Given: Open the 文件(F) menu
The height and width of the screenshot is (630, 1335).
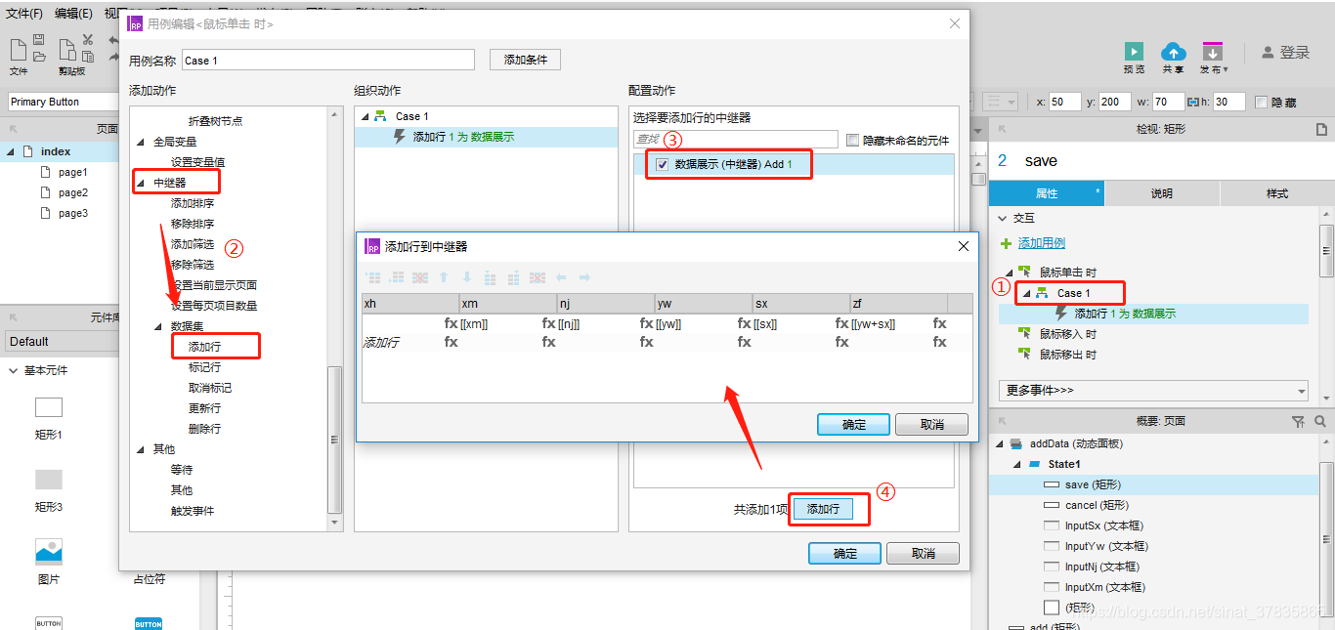Looking at the screenshot, I should coord(24,14).
